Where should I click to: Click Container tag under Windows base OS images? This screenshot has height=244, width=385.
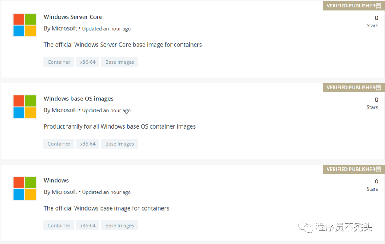pos(59,144)
